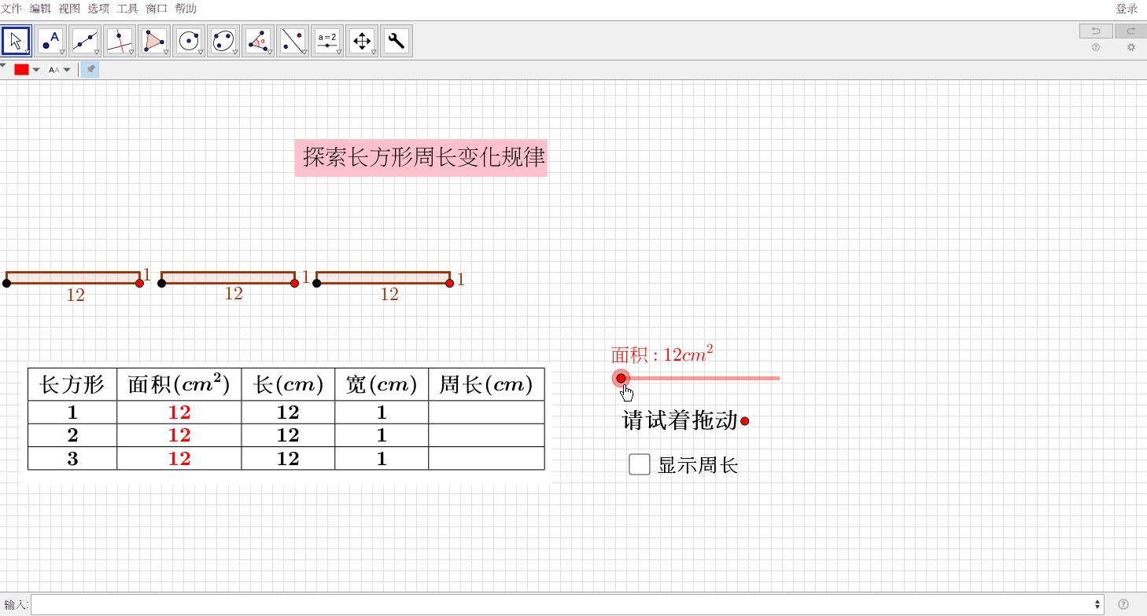
Task: Click the red color swatch
Action: pos(20,69)
